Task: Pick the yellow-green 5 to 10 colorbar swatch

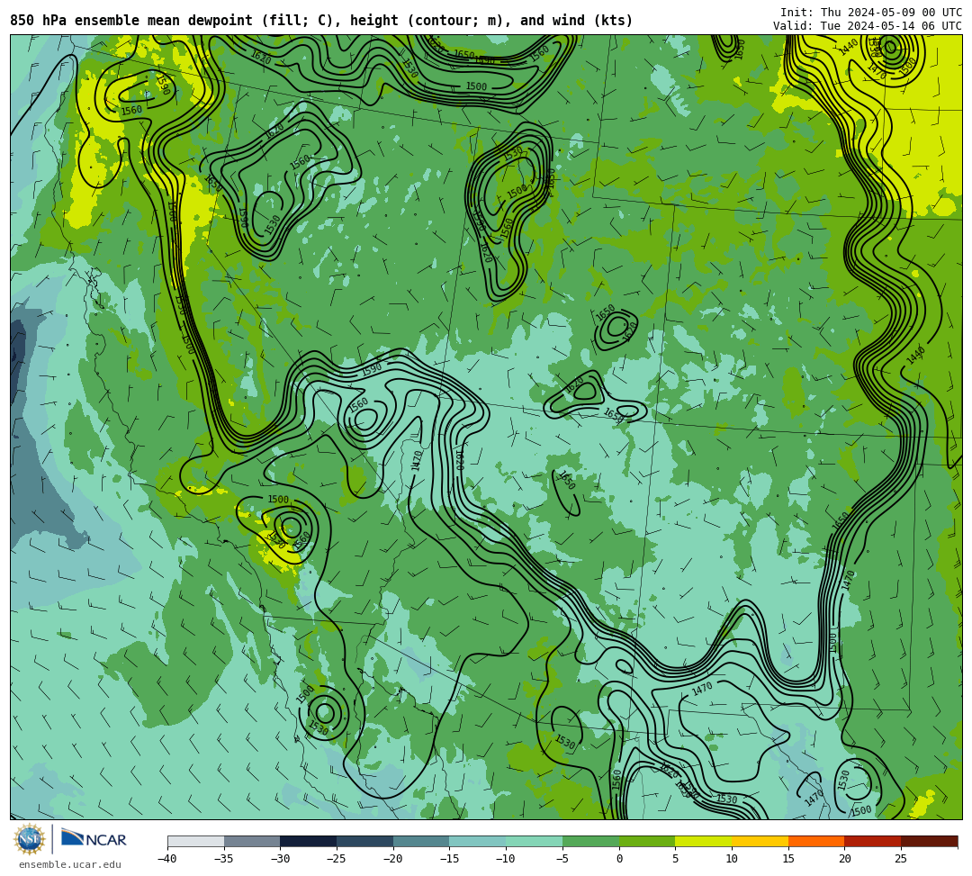Action: [x=704, y=841]
